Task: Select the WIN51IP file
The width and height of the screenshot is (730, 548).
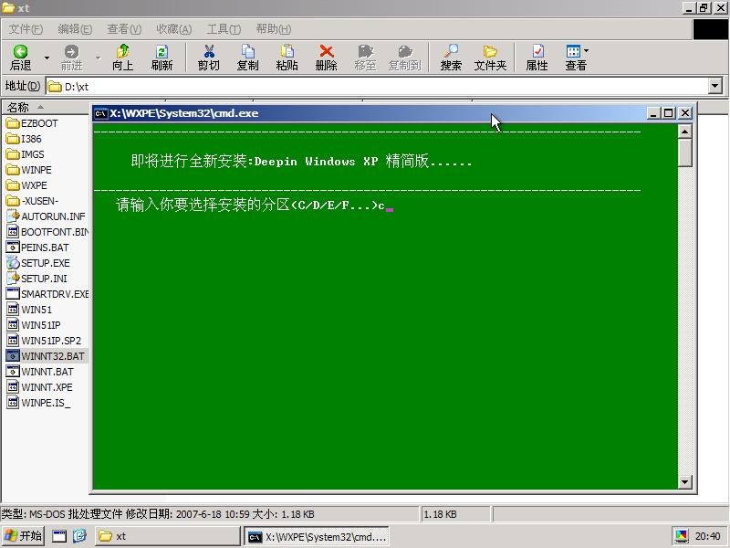Action: [x=34, y=325]
